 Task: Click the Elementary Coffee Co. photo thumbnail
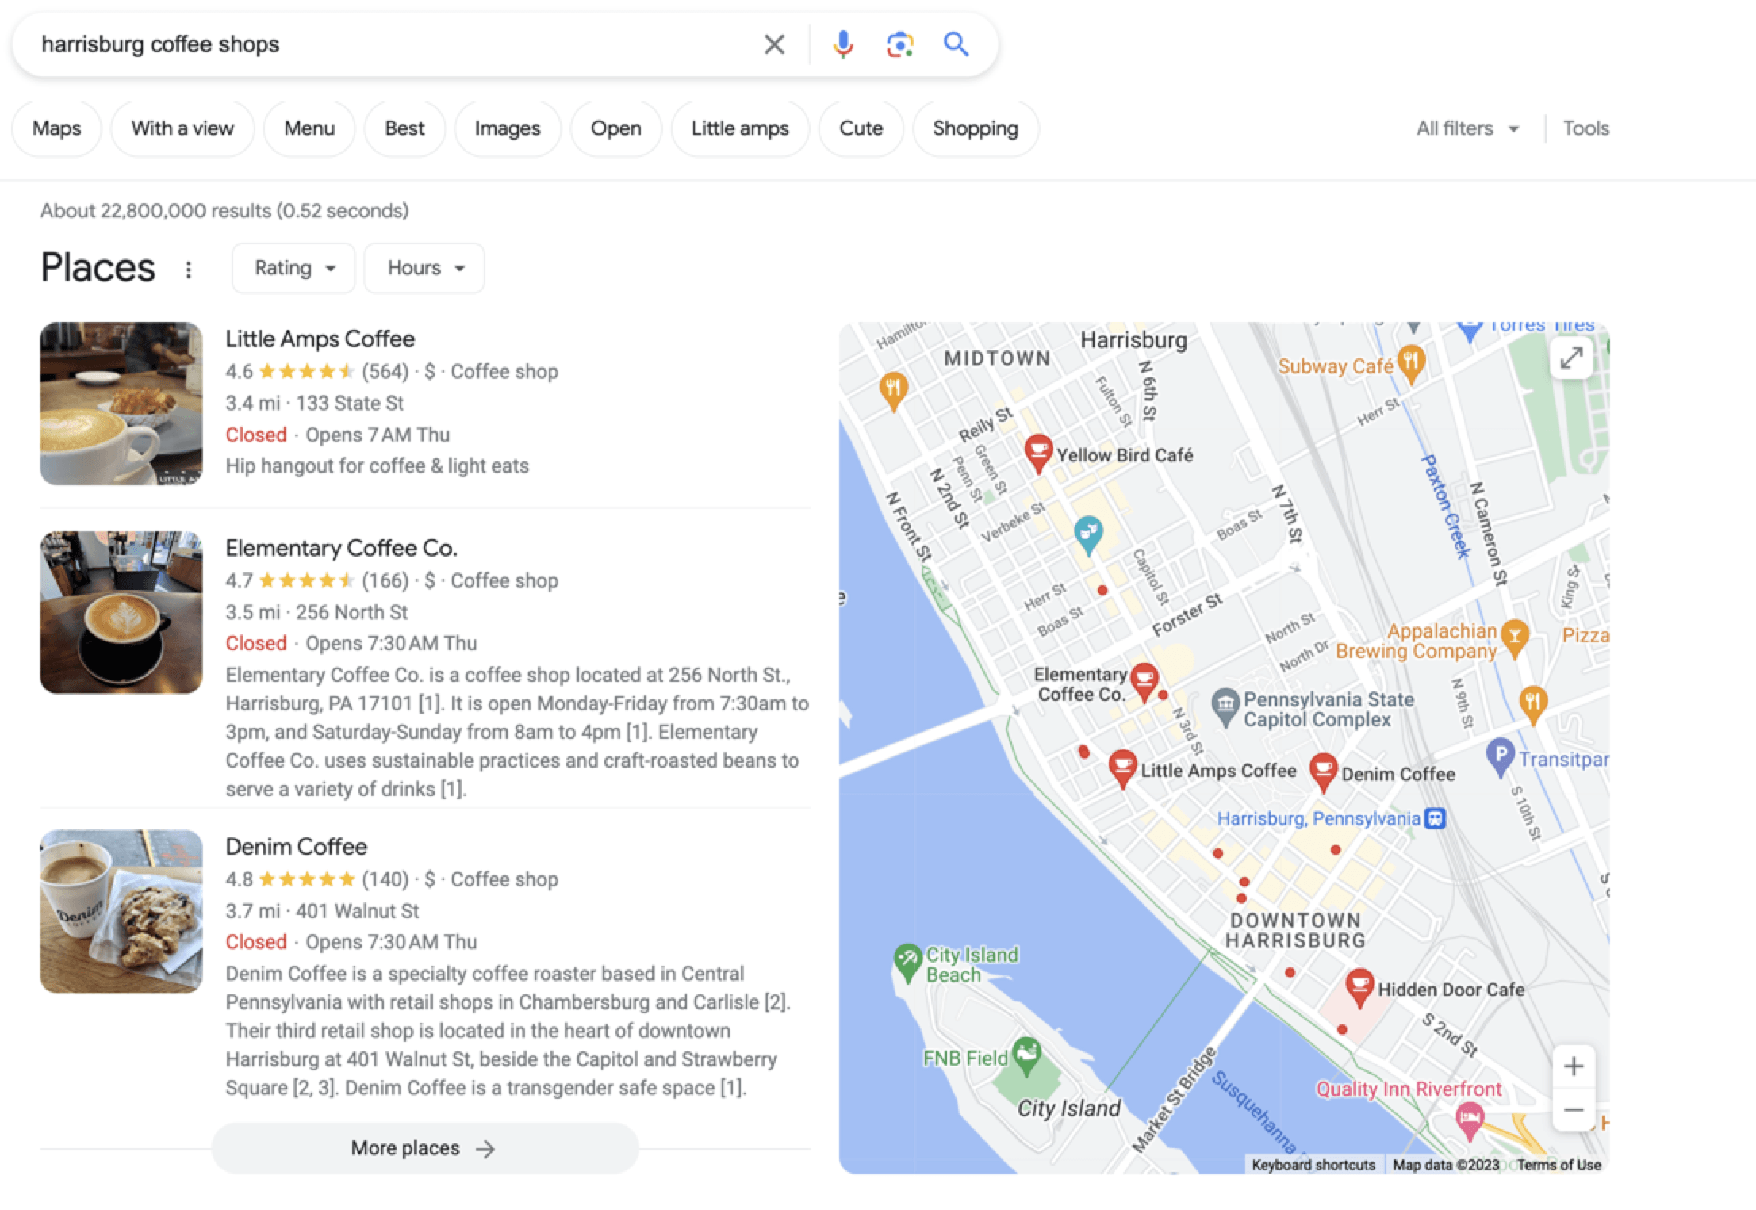(x=121, y=612)
